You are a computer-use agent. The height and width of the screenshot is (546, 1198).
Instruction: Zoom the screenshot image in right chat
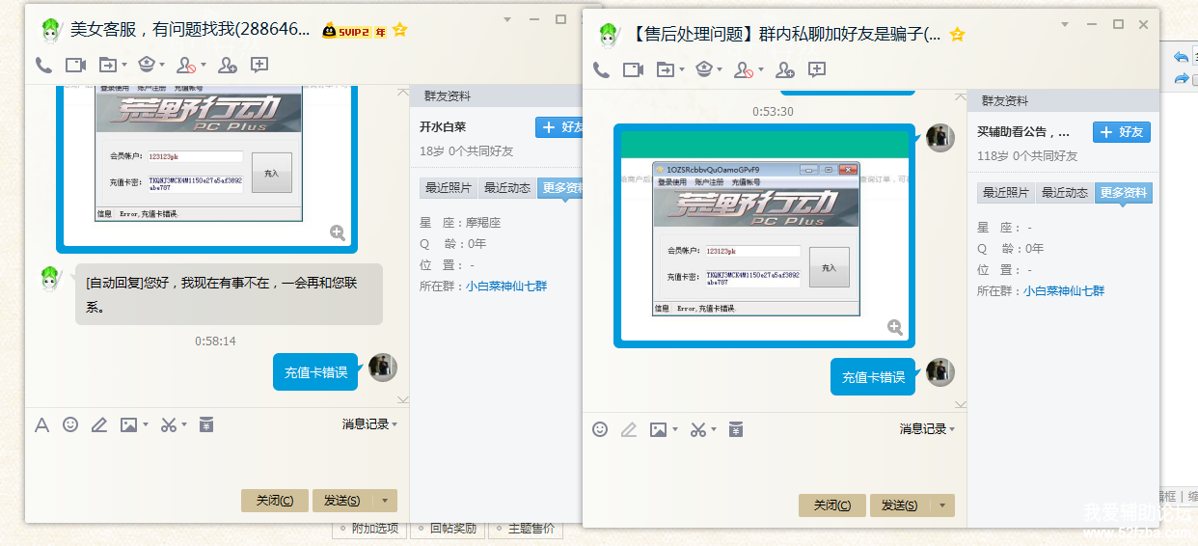pyautogui.click(x=895, y=327)
